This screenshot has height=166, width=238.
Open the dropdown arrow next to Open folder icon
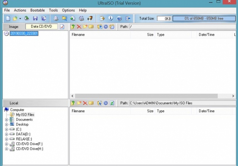20,19
